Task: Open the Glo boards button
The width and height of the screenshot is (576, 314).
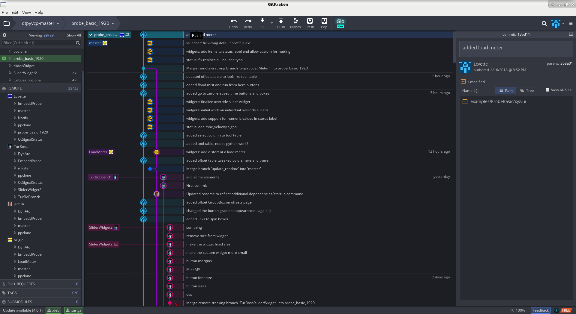Action: coord(340,23)
